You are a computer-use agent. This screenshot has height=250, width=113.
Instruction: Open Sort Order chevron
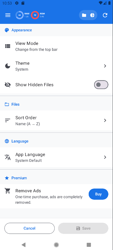(x=105, y=120)
